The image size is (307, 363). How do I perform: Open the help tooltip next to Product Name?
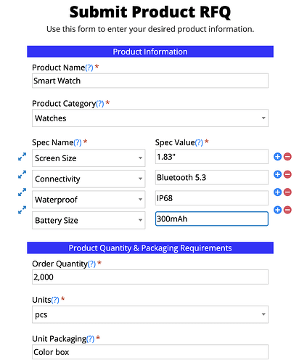89,68
